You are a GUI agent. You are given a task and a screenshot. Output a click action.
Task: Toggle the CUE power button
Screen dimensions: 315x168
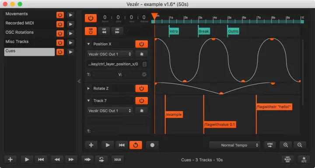tap(91, 31)
